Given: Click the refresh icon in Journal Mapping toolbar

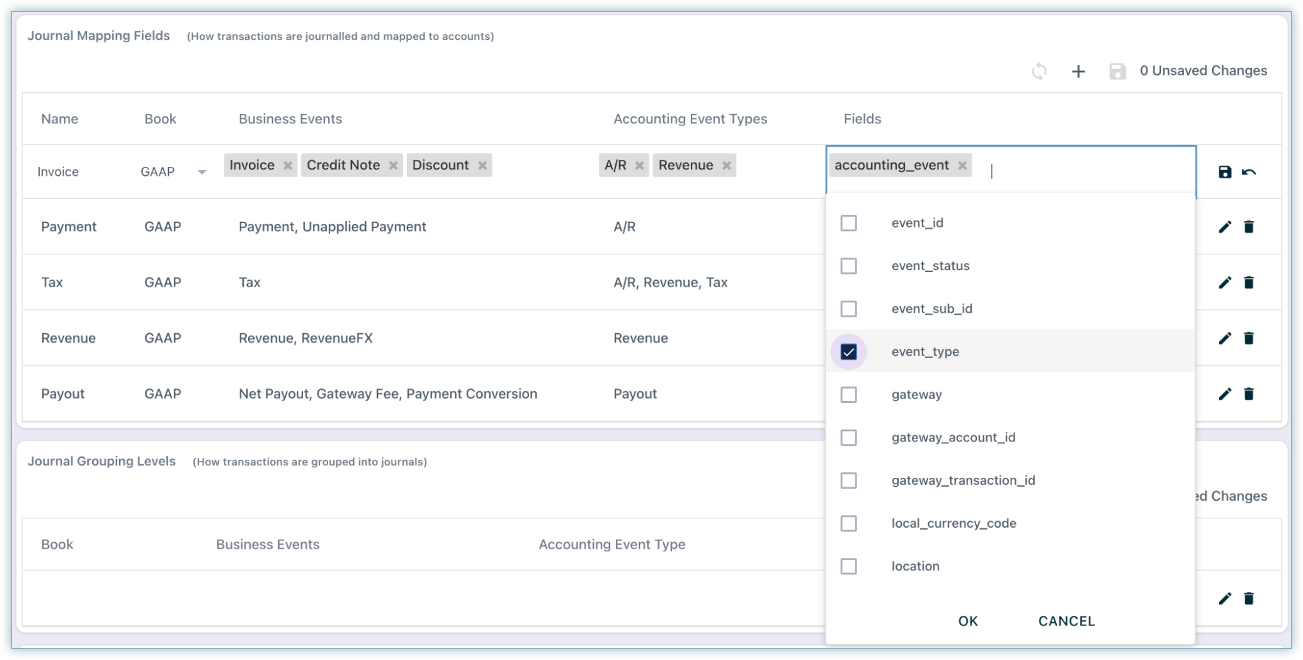Looking at the screenshot, I should 1039,71.
